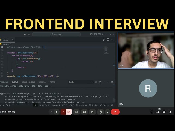175x131 pixels.
Task: Switch to the PROBLEMS panel tab
Action: click(4, 82)
